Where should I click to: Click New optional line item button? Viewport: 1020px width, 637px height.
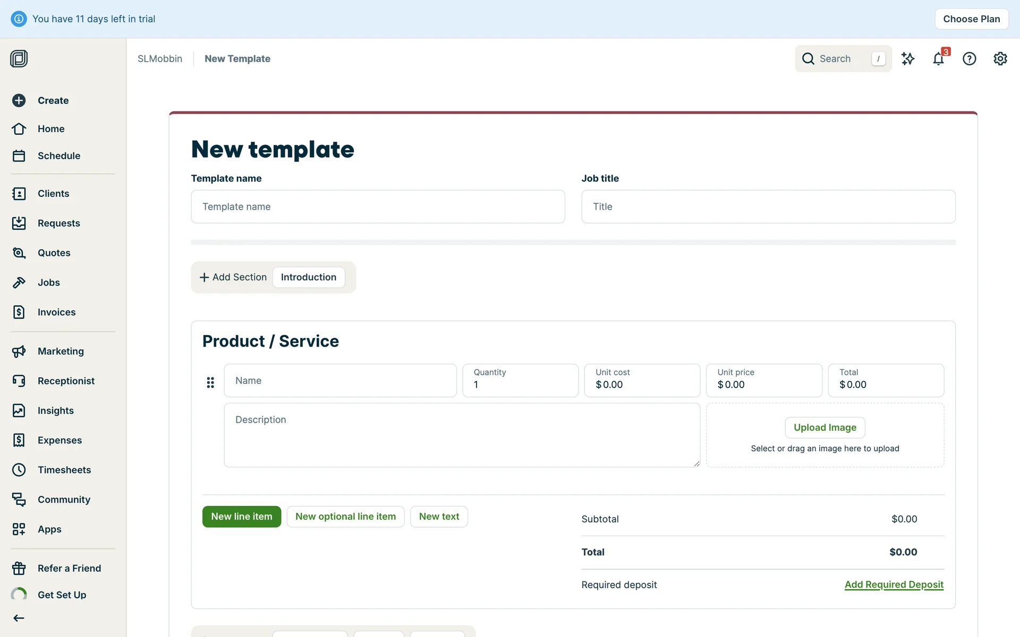click(345, 517)
